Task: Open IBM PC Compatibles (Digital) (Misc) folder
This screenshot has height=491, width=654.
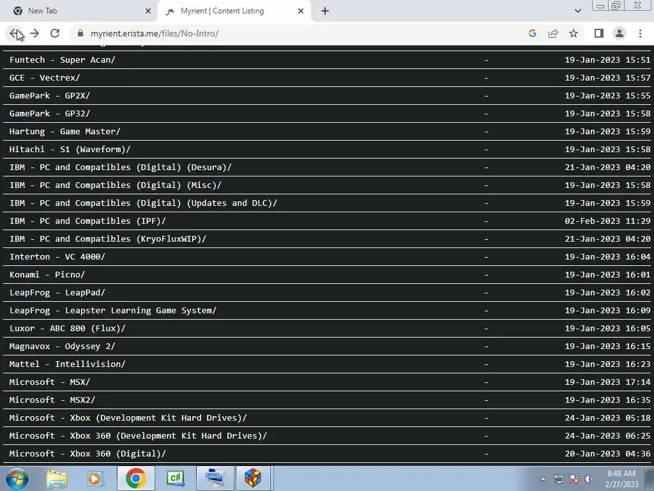Action: pos(115,185)
